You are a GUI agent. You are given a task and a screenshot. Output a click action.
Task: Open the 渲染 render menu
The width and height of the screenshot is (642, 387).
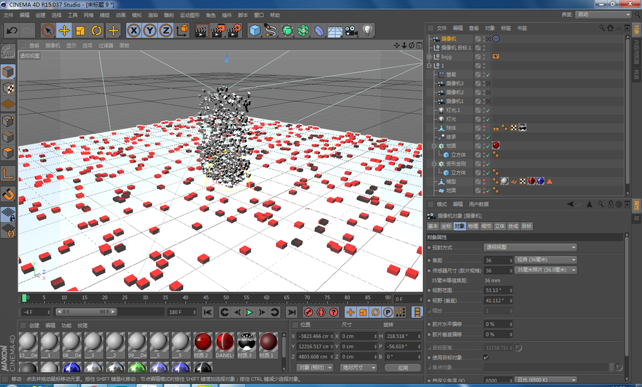coord(153,15)
